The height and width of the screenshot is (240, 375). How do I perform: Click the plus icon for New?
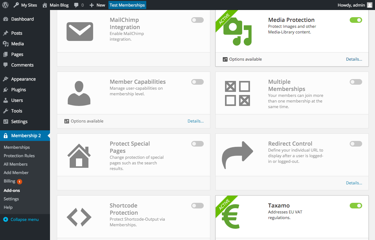pyautogui.click(x=92, y=5)
